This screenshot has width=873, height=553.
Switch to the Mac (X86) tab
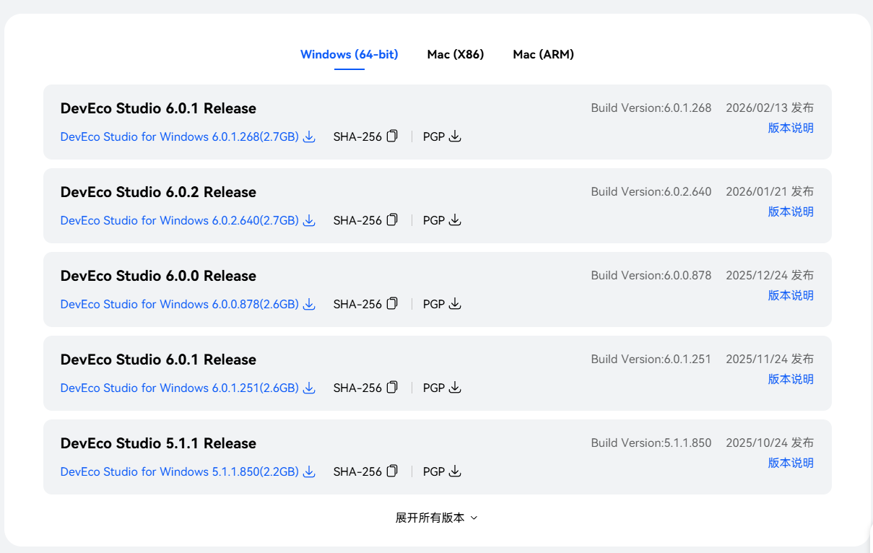(456, 54)
